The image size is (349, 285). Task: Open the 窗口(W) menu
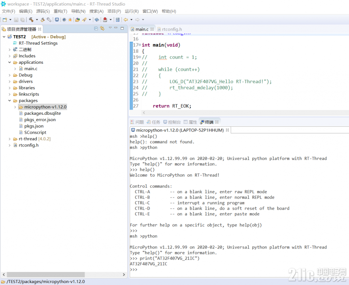pos(150,11)
